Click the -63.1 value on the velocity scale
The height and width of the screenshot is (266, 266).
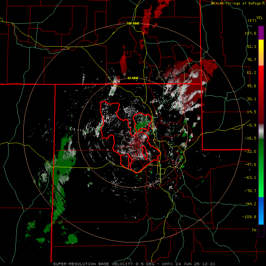tap(250, 178)
